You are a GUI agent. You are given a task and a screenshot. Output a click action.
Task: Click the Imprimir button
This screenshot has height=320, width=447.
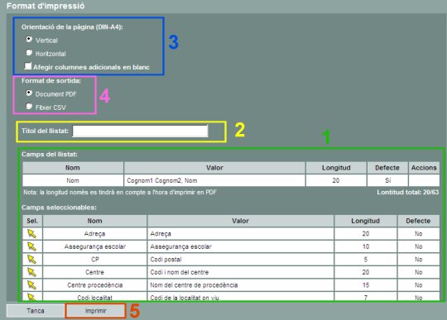(x=95, y=311)
